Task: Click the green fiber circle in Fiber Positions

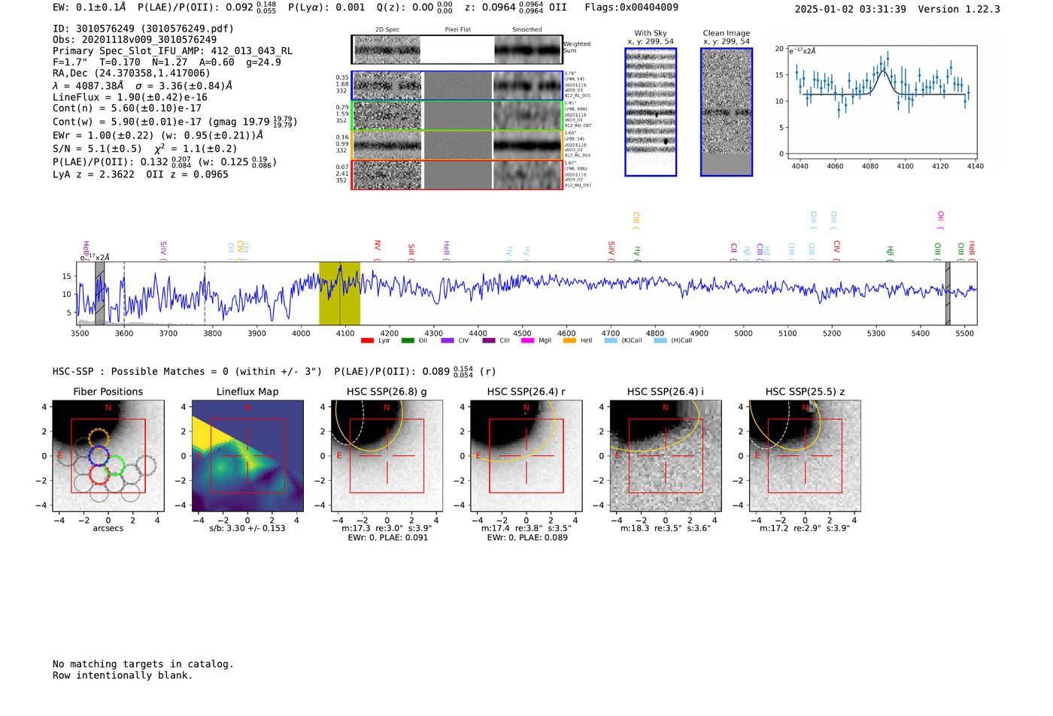Action: [x=115, y=467]
